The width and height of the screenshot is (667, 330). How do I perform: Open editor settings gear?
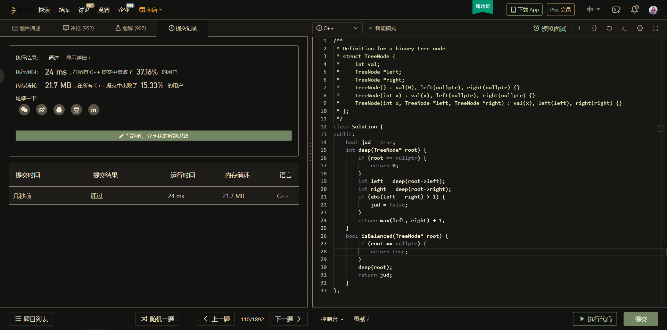tap(640, 28)
